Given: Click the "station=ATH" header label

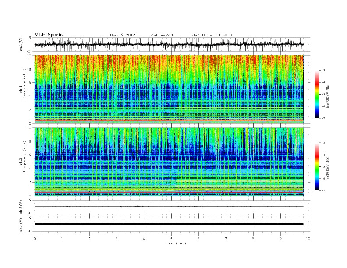Looking at the screenshot, I should (163, 35).
